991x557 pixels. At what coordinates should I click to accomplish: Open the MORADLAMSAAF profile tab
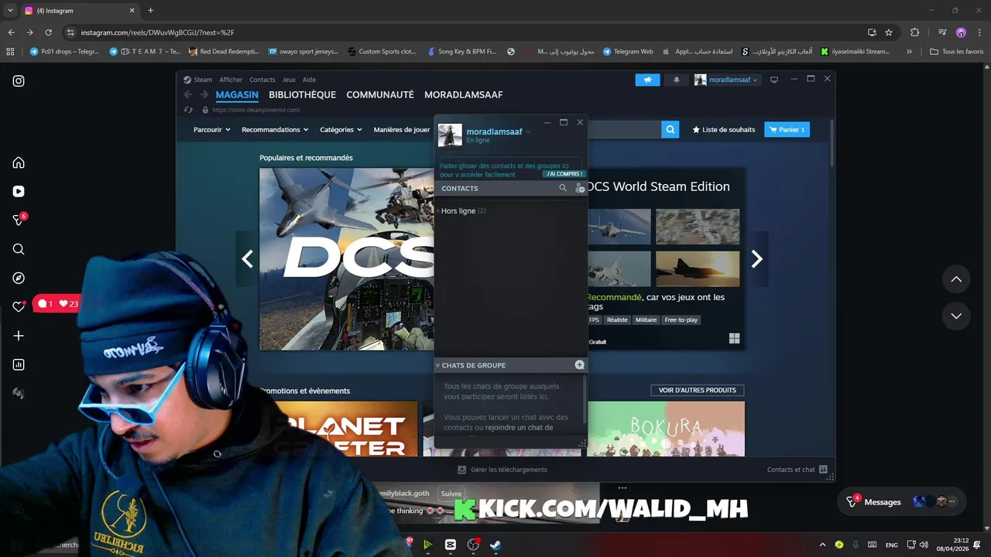pos(463,94)
